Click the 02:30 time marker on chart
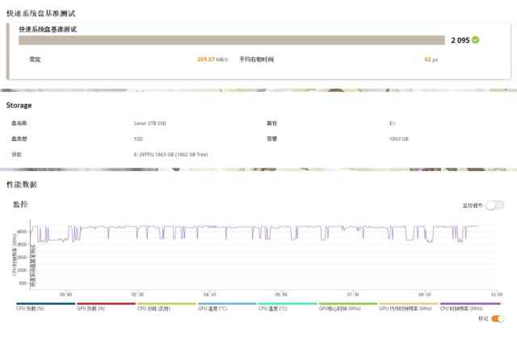 pyautogui.click(x=138, y=294)
